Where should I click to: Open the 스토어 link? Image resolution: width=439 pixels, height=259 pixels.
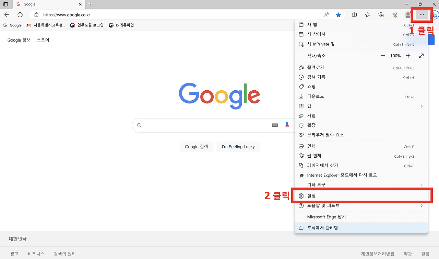(x=43, y=40)
